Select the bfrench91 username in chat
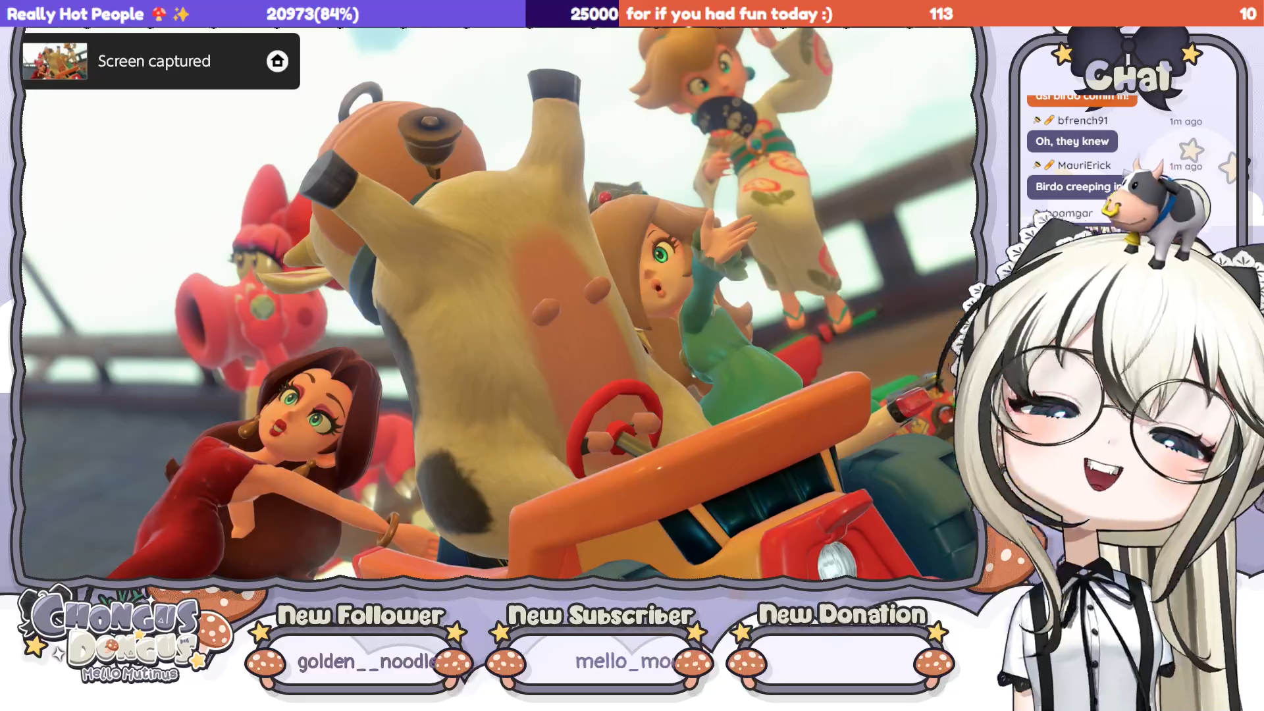The image size is (1264, 711). (x=1082, y=120)
